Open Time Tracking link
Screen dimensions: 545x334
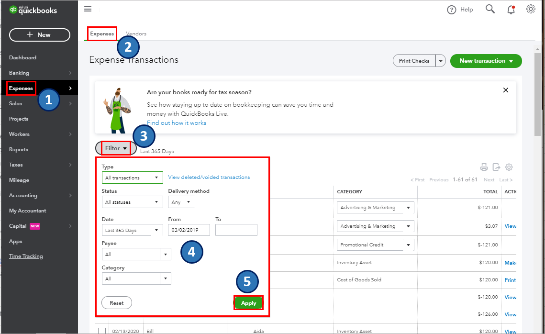[26, 256]
